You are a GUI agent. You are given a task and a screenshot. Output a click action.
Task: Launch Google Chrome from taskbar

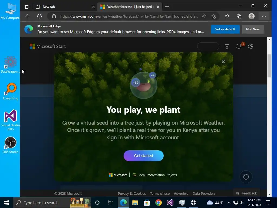[x=159, y=203]
